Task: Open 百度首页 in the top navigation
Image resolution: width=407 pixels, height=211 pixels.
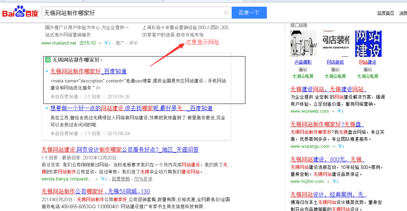Action: click(386, 13)
